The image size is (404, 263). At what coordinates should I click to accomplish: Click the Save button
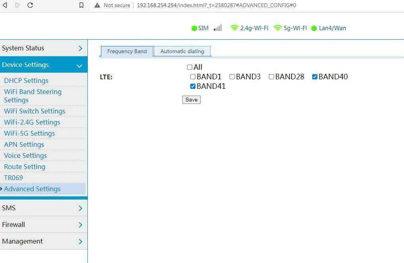191,100
